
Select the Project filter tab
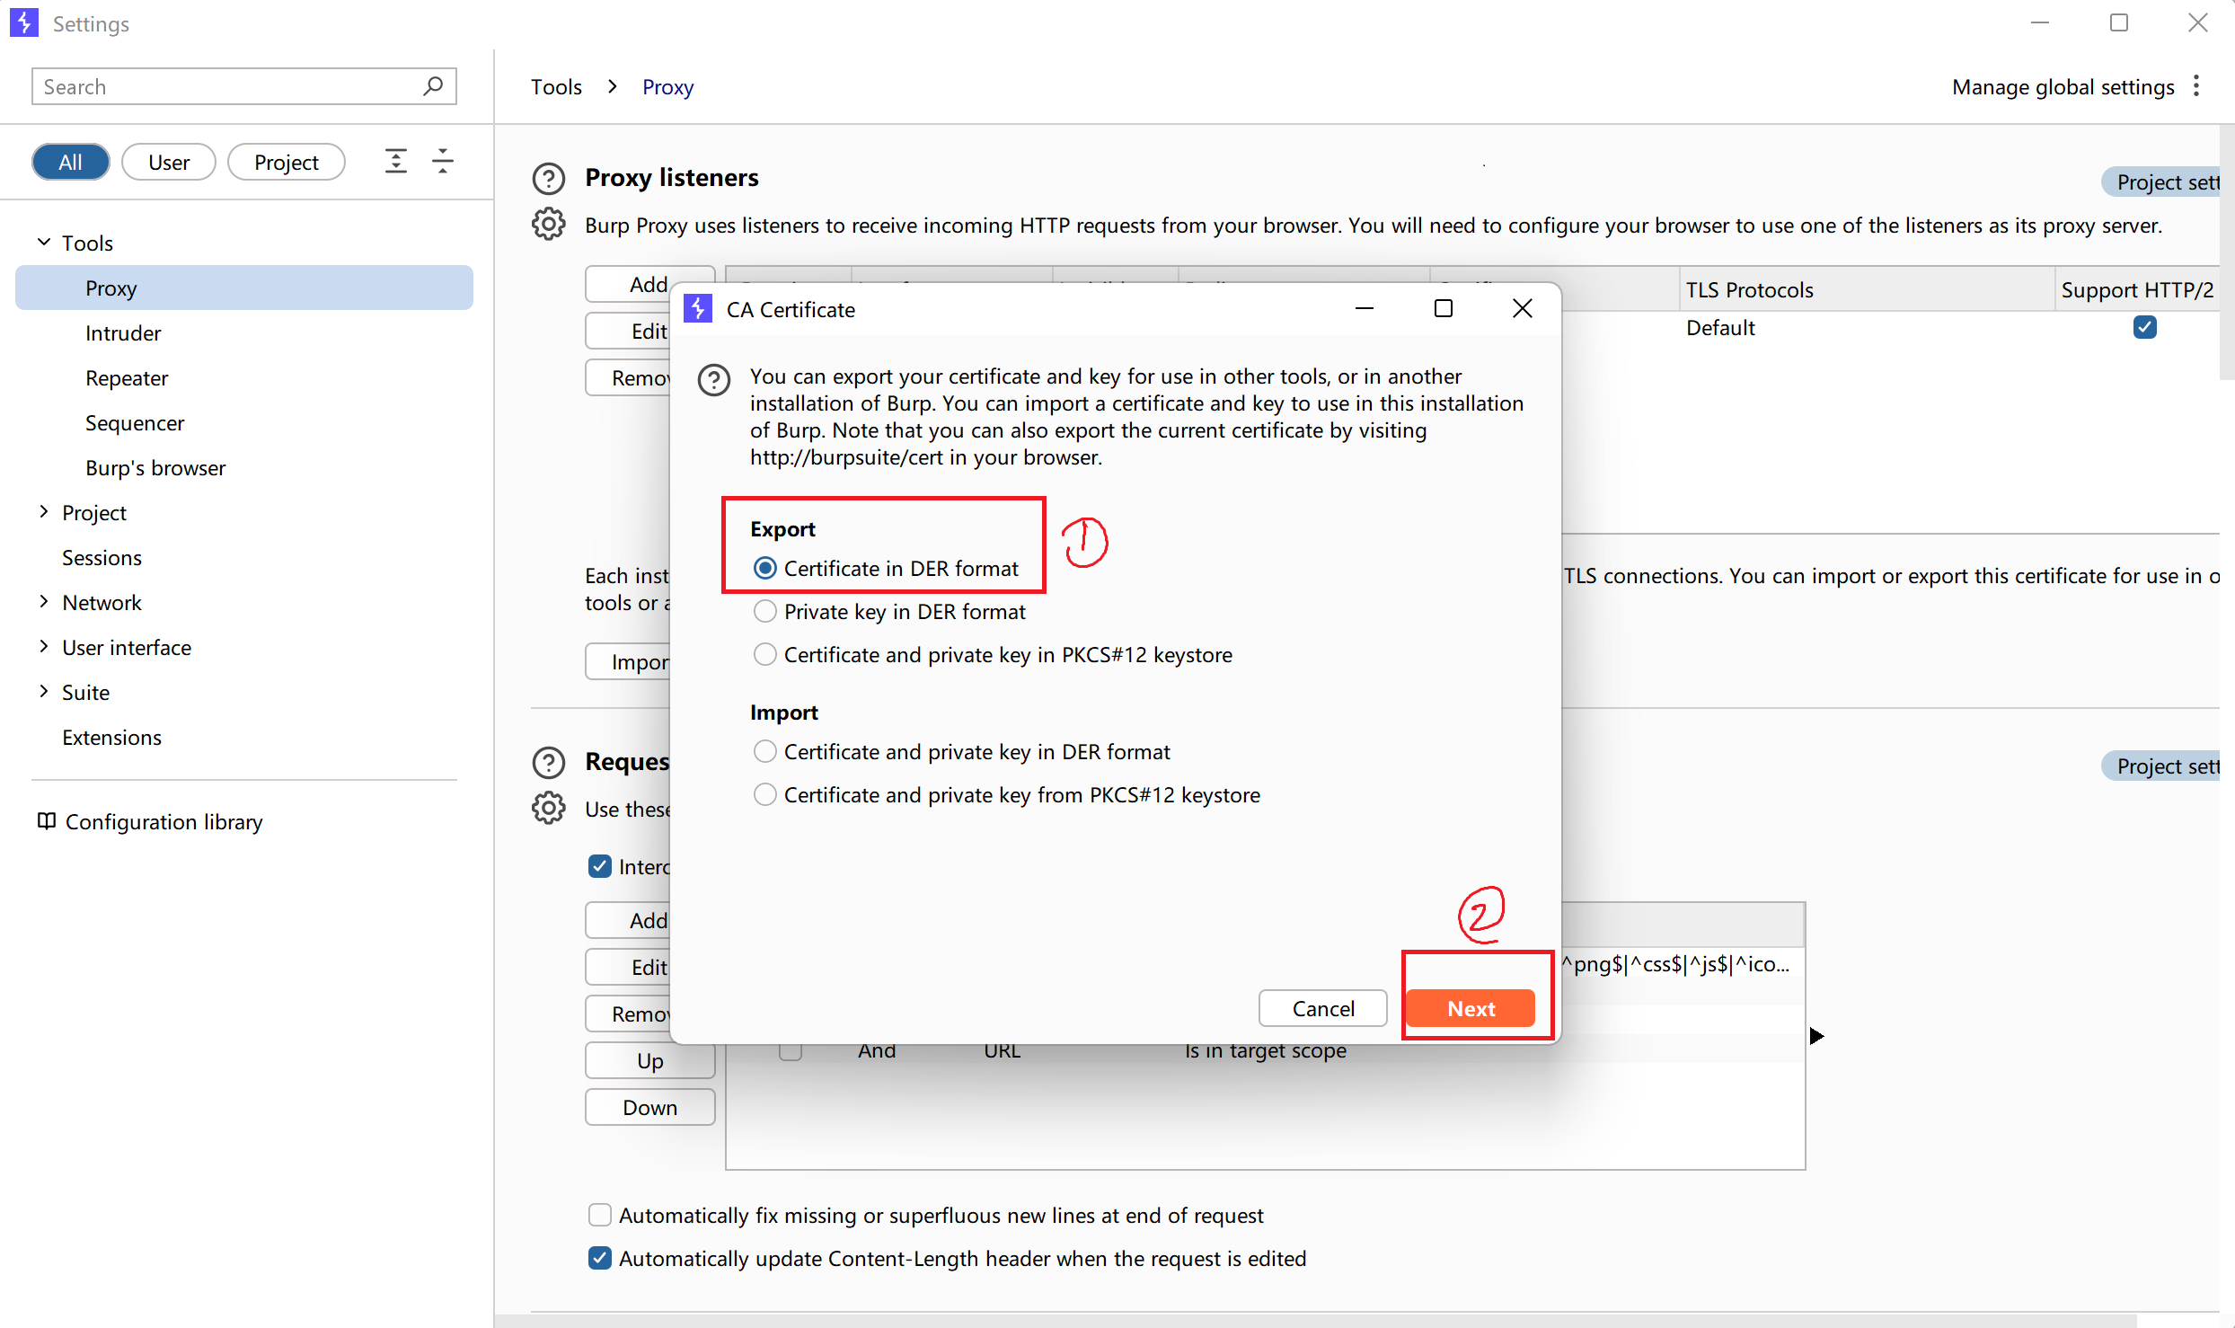[x=286, y=163]
